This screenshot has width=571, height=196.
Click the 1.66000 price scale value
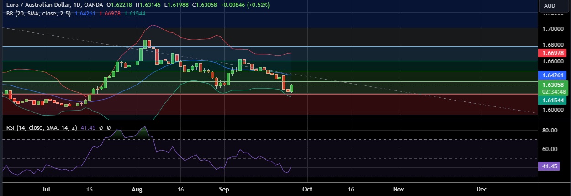(554, 61)
